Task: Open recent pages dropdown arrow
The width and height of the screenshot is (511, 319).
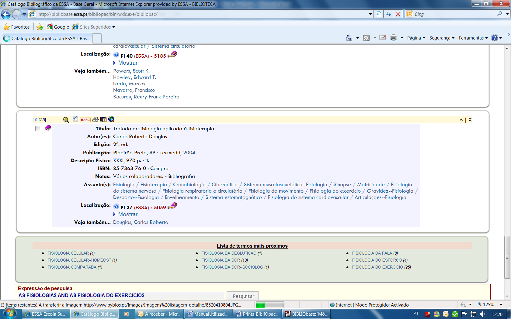Action: [x=24, y=14]
